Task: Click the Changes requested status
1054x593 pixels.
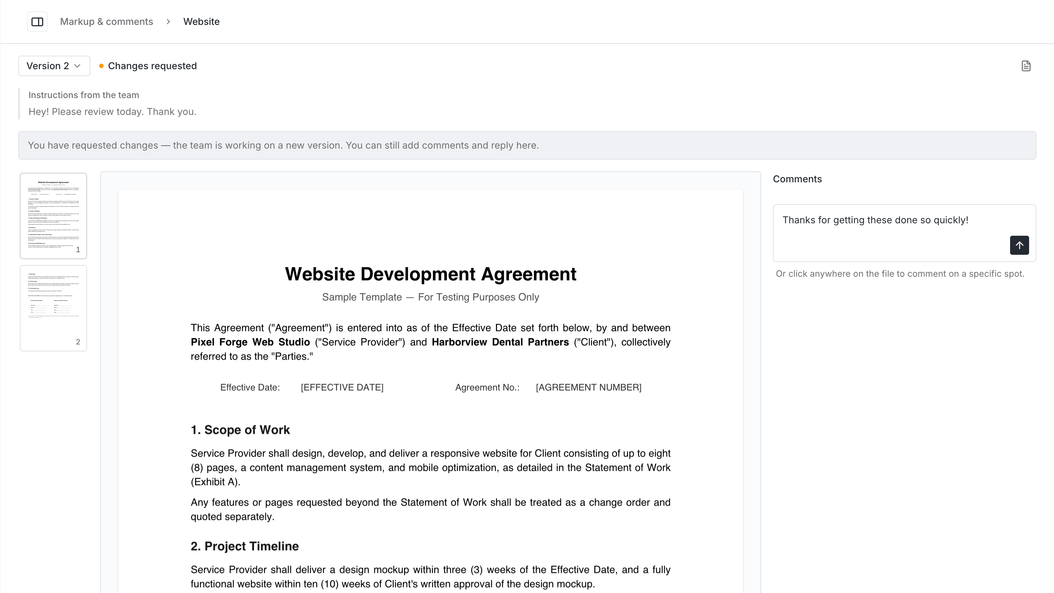Action: click(148, 66)
